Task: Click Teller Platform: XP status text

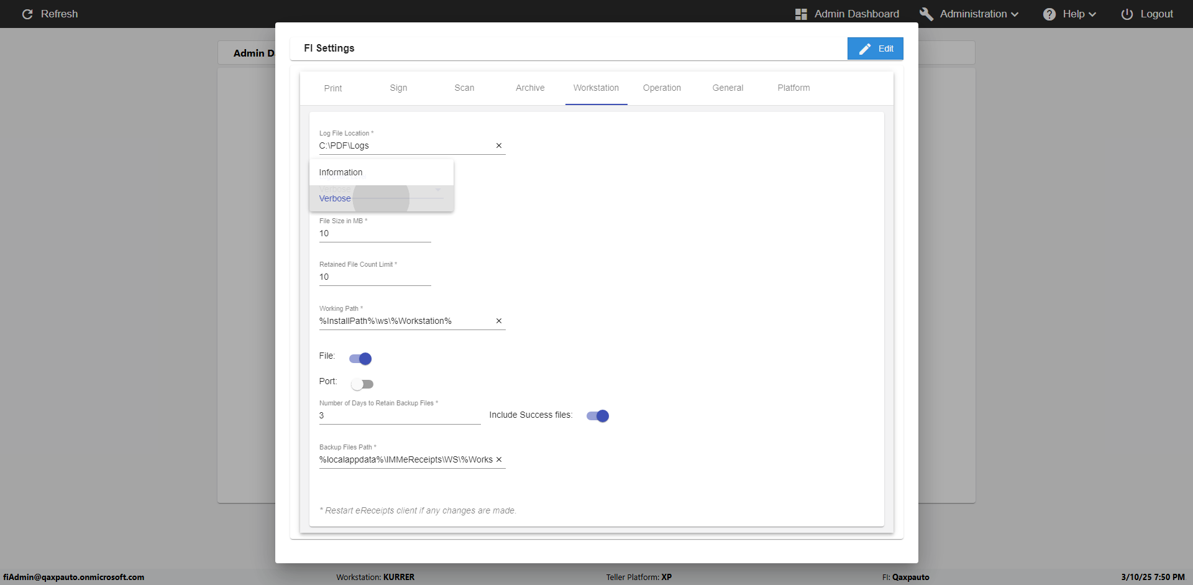Action: 639,577
